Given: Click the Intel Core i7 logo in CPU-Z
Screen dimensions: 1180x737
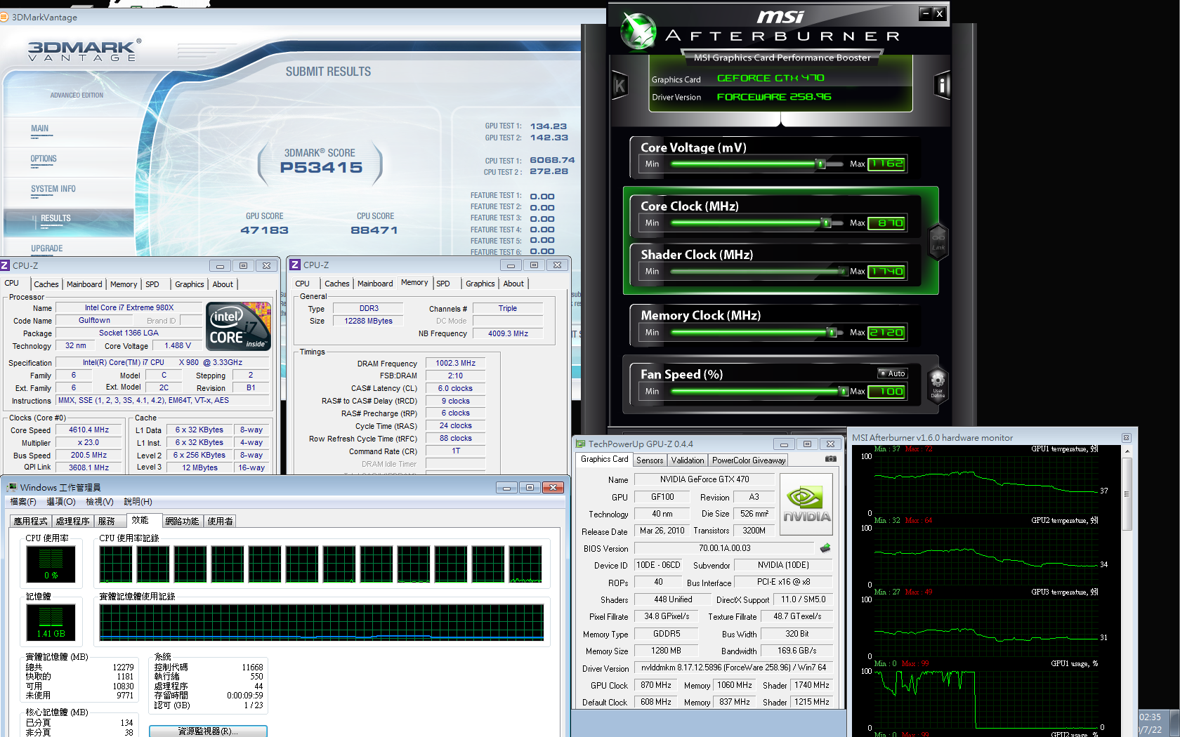Looking at the screenshot, I should click(x=238, y=326).
